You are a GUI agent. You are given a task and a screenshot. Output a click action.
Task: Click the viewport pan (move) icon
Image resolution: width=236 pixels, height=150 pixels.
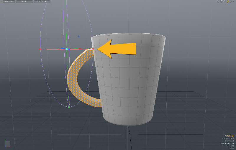pos(218,1)
